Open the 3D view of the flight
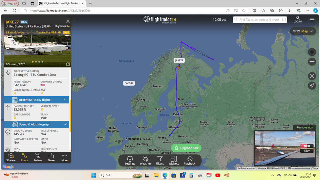Image resolution: width=320 pixels, height=180 pixels. pos(11,157)
